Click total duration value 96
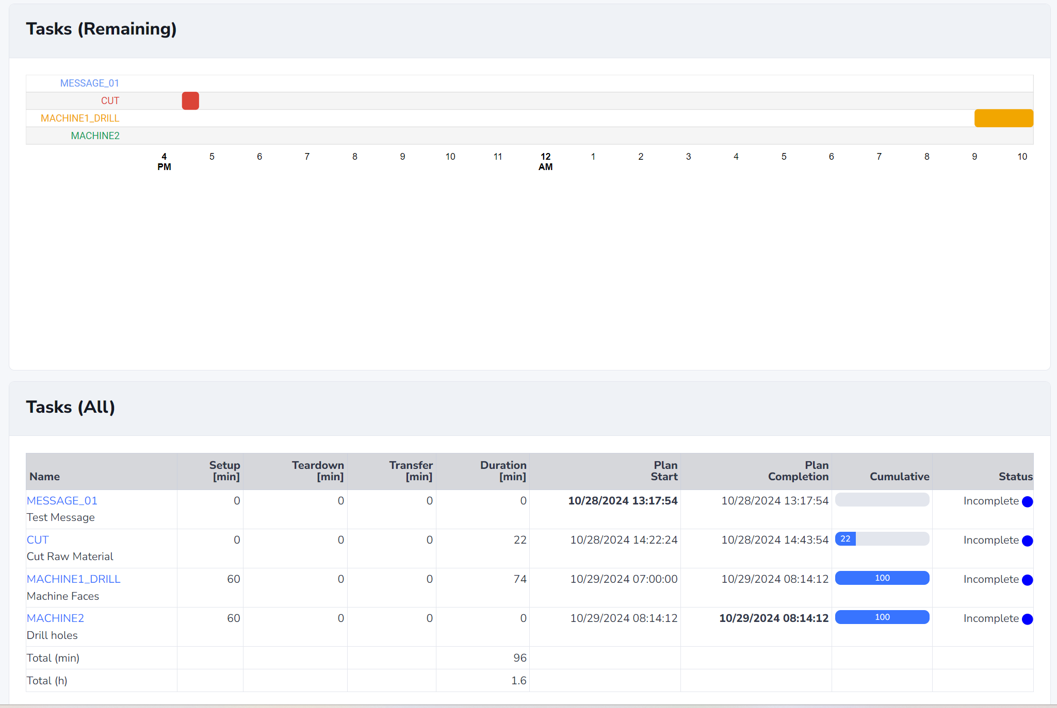The height and width of the screenshot is (708, 1057). point(520,658)
